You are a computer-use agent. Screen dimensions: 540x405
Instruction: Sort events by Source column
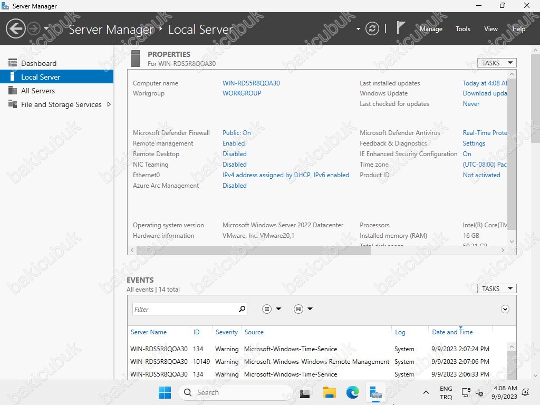[254, 332]
